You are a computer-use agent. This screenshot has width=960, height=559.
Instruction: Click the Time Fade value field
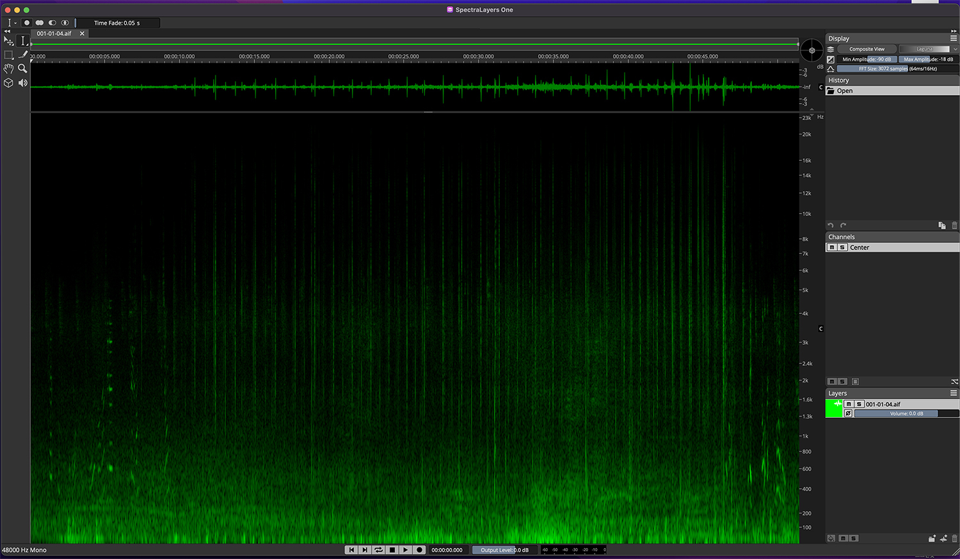tap(117, 23)
